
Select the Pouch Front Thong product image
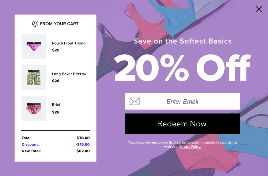click(34, 46)
